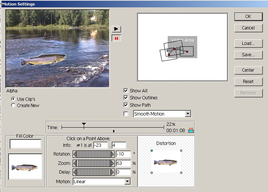This screenshot has height=192, width=268.
Task: Click right arrow of Zoom slider
Action: 112,163
